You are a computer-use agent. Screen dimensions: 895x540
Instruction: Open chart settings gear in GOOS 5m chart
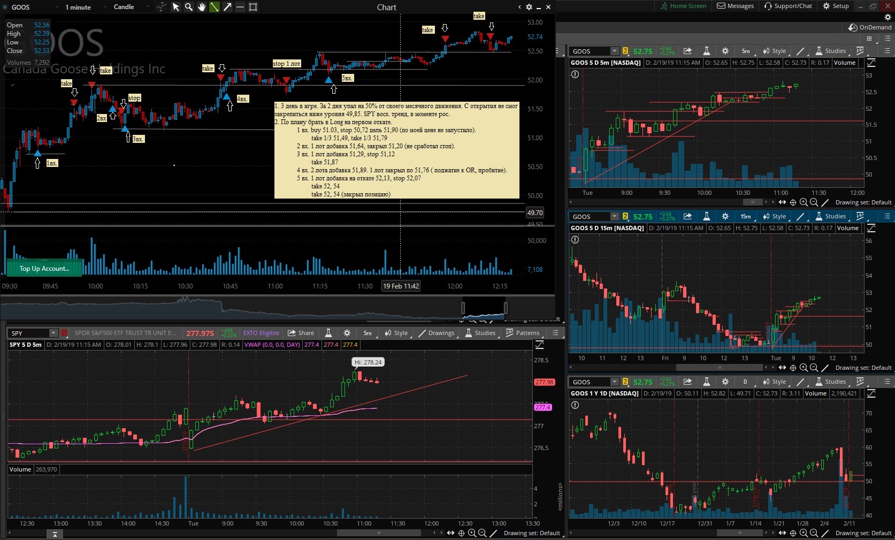tap(725, 51)
